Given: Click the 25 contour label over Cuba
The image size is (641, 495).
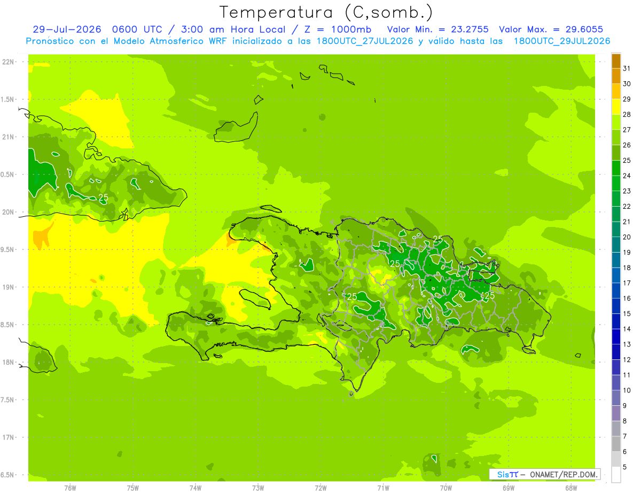Looking at the screenshot, I should 104,198.
